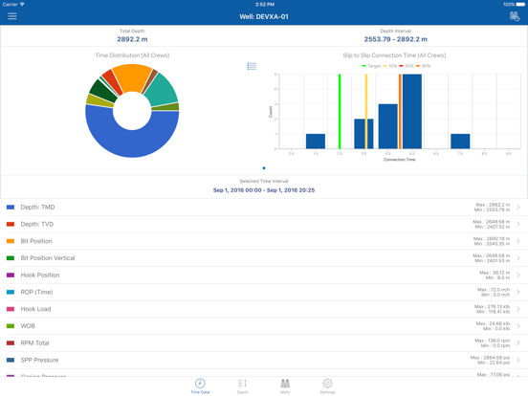Open the Depth: TMD label
Viewport: 528px width, 396px height.
pyautogui.click(x=37, y=208)
